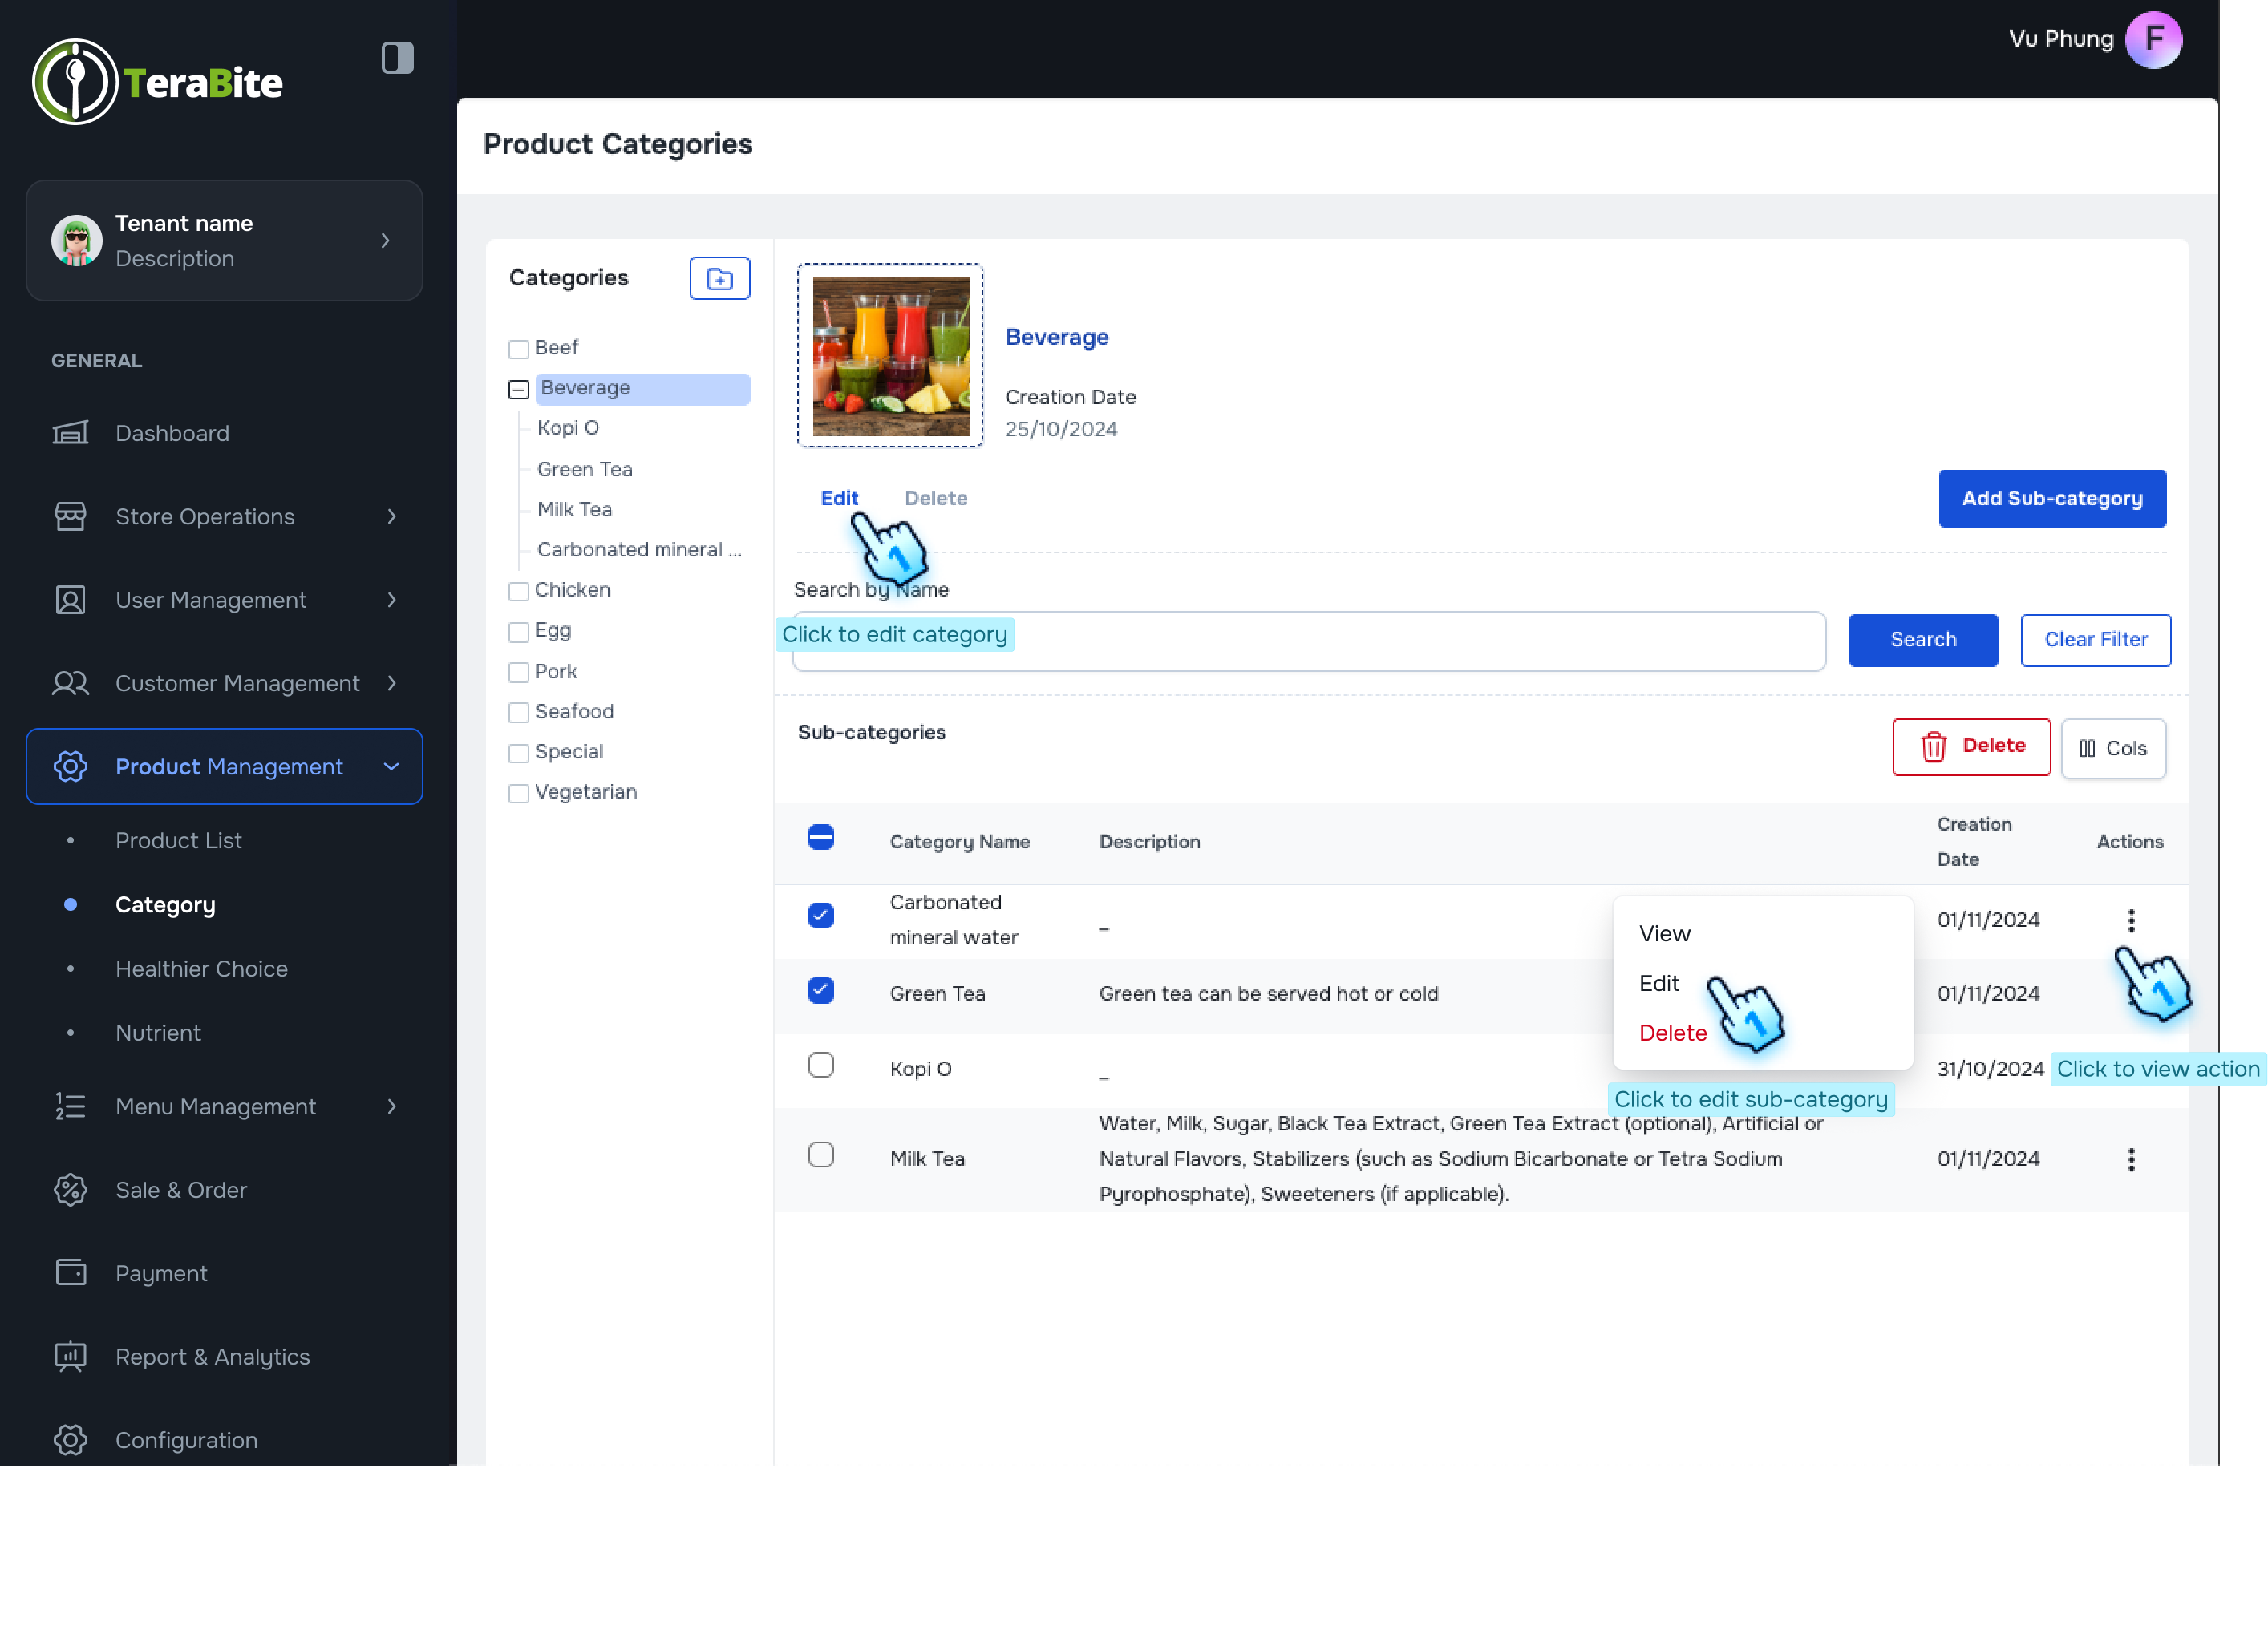Go to Healthier Choice submenu item
Image resolution: width=2268 pixels, height=1642 pixels.
(201, 969)
